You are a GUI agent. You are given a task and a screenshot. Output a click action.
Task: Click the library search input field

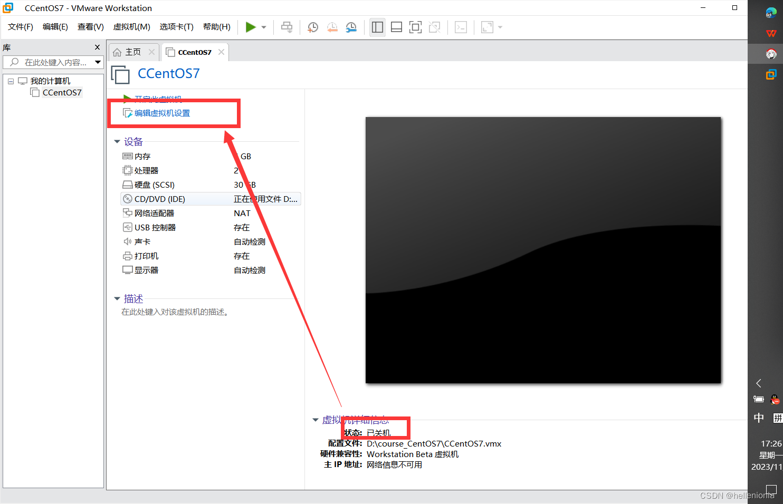pos(53,62)
